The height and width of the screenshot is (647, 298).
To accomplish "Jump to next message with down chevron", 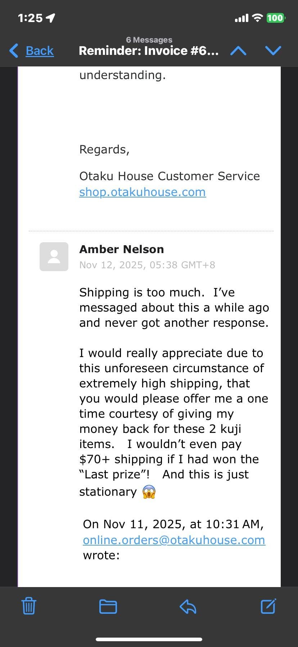I will point(273,51).
